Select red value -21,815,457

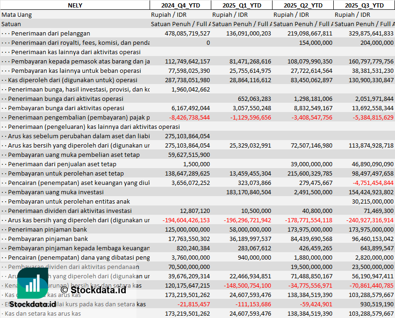(x=194, y=304)
